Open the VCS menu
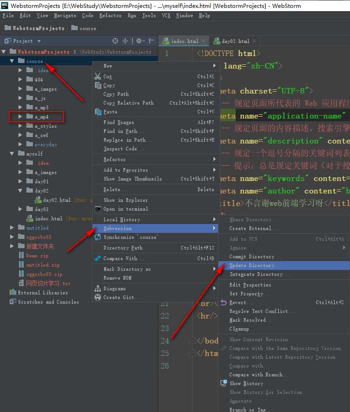This screenshot has height=412, width=350. 166,15
